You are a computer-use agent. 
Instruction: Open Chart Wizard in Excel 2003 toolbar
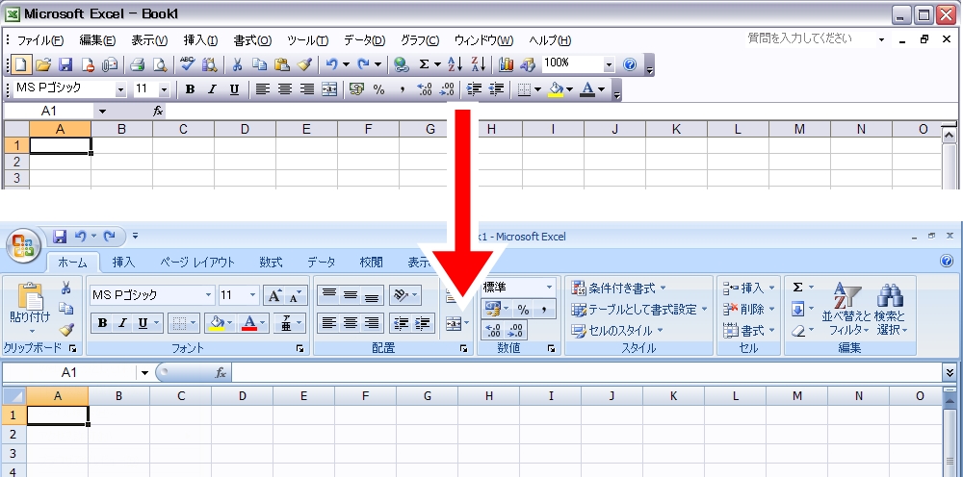point(507,63)
